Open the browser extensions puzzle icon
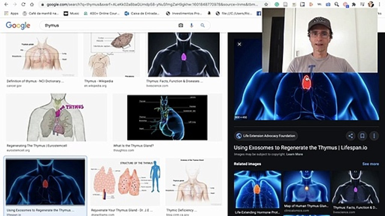This screenshot has width=385, height=216. click(354, 4)
